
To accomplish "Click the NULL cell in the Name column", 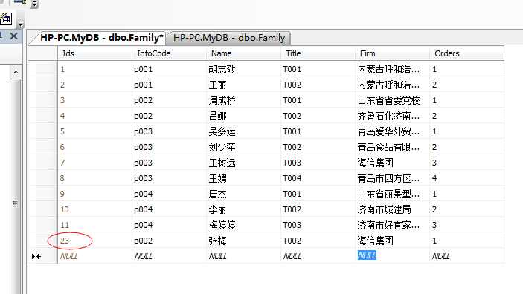I will [243, 256].
